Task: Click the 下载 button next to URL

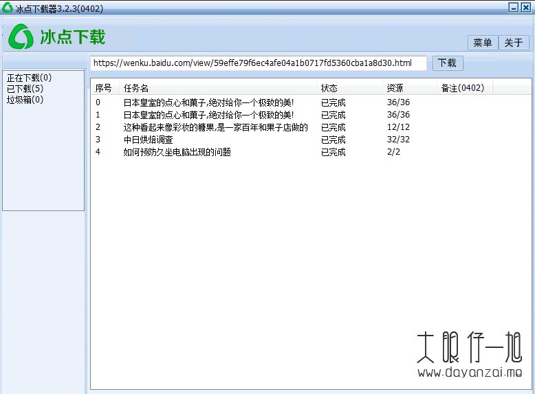Action: (448, 63)
